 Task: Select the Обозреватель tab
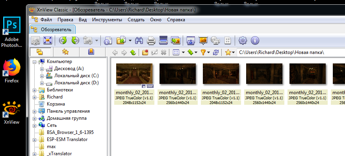[x=53, y=30]
